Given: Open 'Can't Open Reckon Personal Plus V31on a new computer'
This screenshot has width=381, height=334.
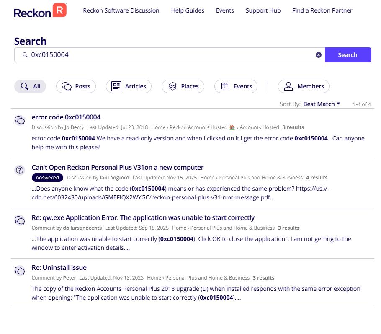Looking at the screenshot, I should pos(118,167).
